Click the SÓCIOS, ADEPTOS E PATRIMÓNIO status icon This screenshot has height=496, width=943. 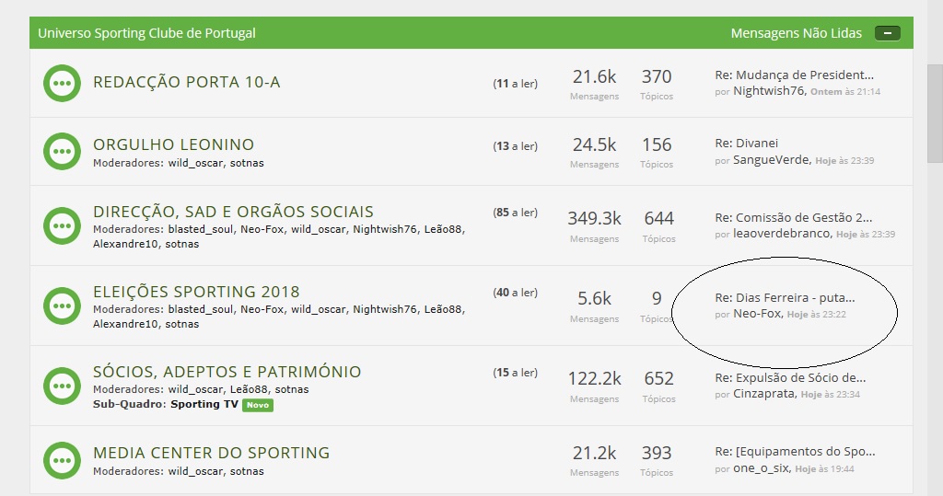62,386
